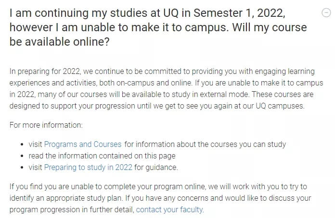Click the paragraph starting 'In preparing for 2022'

pos(166,88)
